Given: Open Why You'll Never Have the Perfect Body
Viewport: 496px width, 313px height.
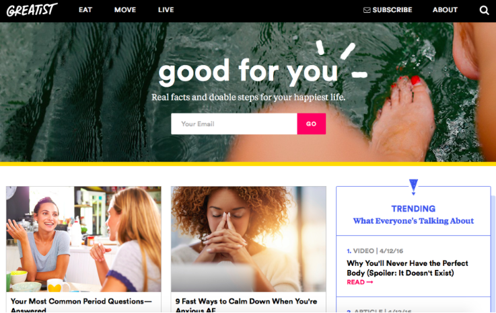Looking at the screenshot, I should [x=407, y=268].
